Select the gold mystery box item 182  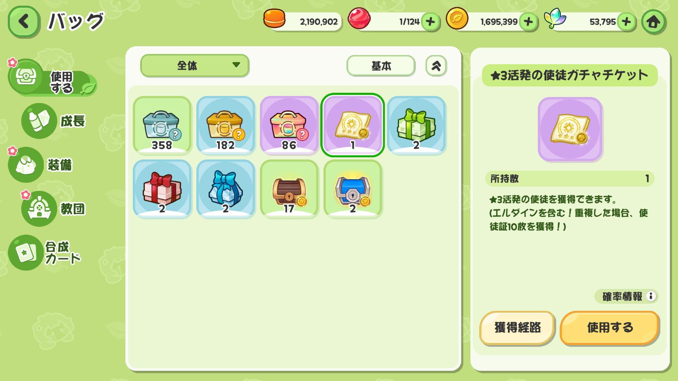[226, 125]
